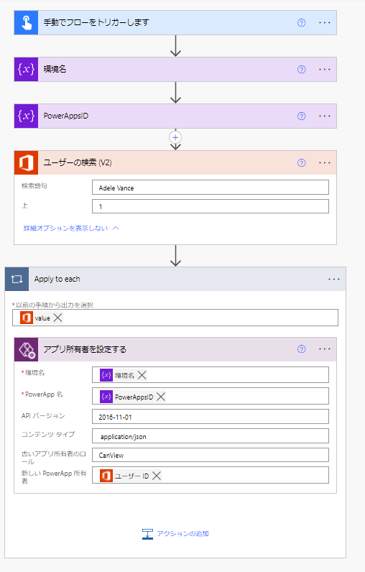
Task: Collapse the Apply to each header
Action: pos(175,279)
